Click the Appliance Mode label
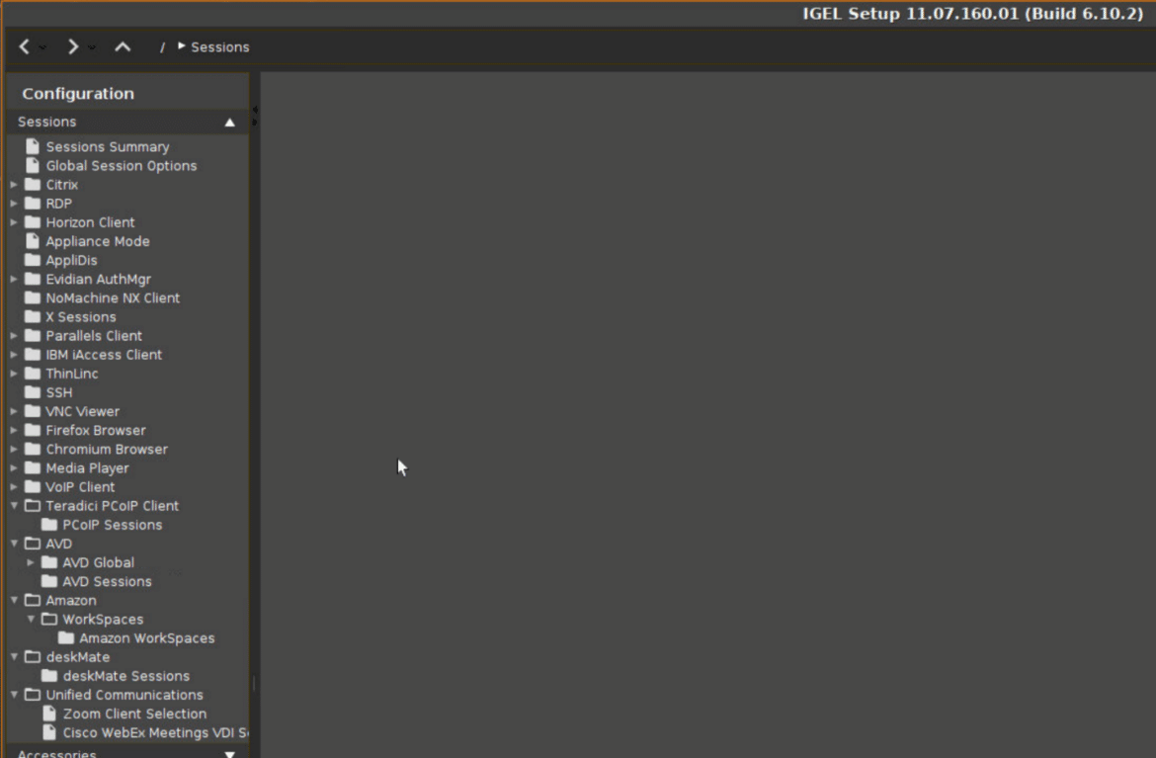This screenshot has height=758, width=1156. click(97, 241)
